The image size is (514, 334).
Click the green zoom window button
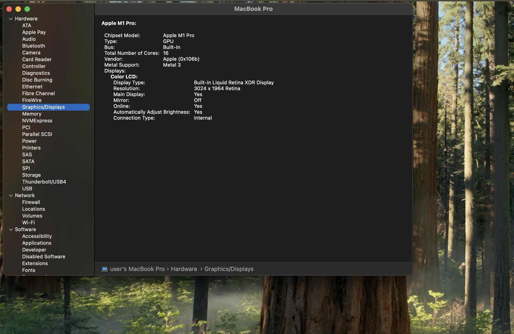point(27,9)
